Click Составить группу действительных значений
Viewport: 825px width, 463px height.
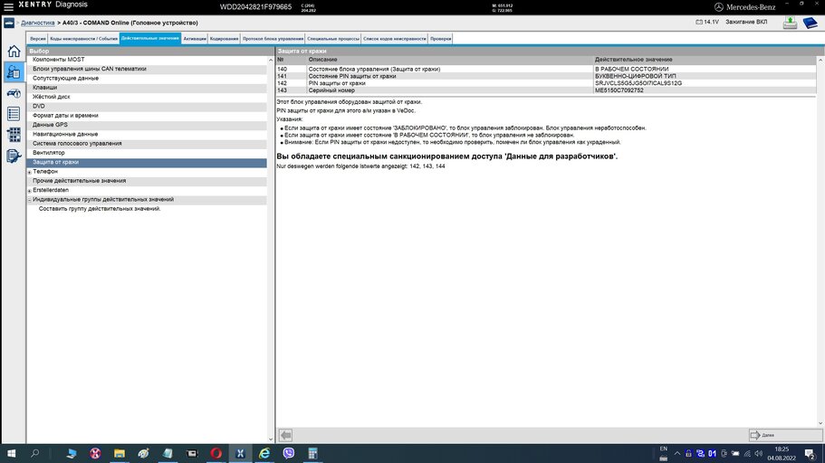click(x=100, y=209)
